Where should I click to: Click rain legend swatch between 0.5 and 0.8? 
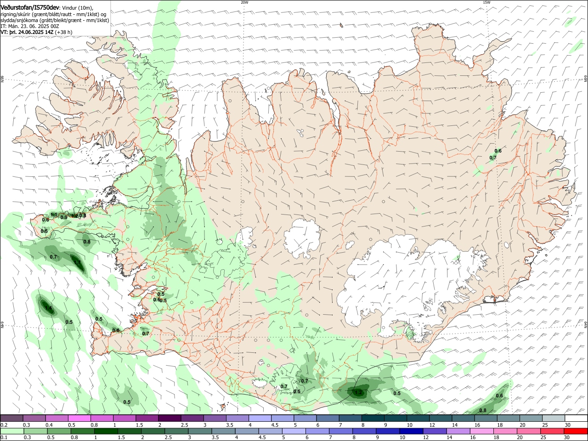(x=58, y=431)
